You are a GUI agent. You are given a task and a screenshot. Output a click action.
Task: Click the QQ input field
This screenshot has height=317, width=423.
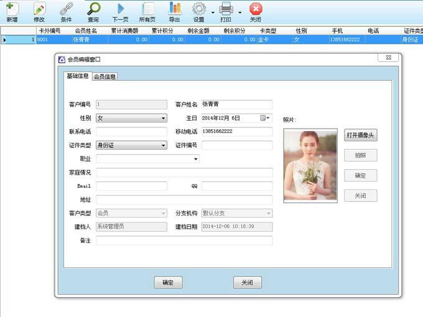click(237, 186)
